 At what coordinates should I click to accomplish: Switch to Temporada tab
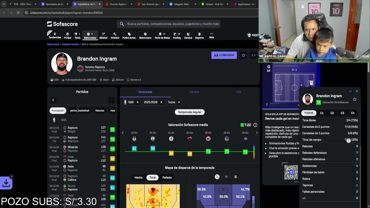(x=145, y=92)
